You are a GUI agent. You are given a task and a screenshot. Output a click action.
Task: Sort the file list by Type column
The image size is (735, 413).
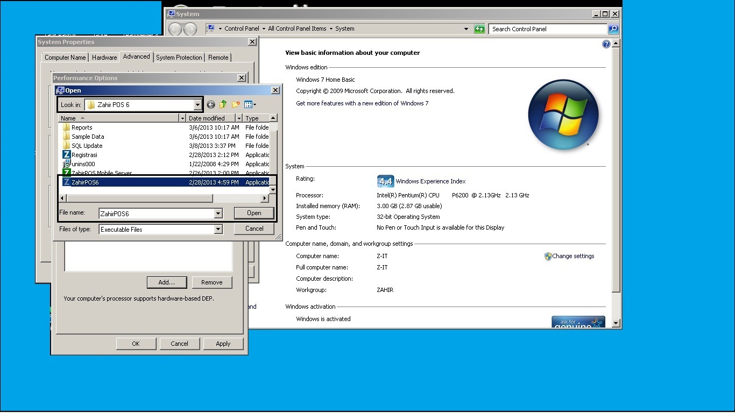coord(256,118)
